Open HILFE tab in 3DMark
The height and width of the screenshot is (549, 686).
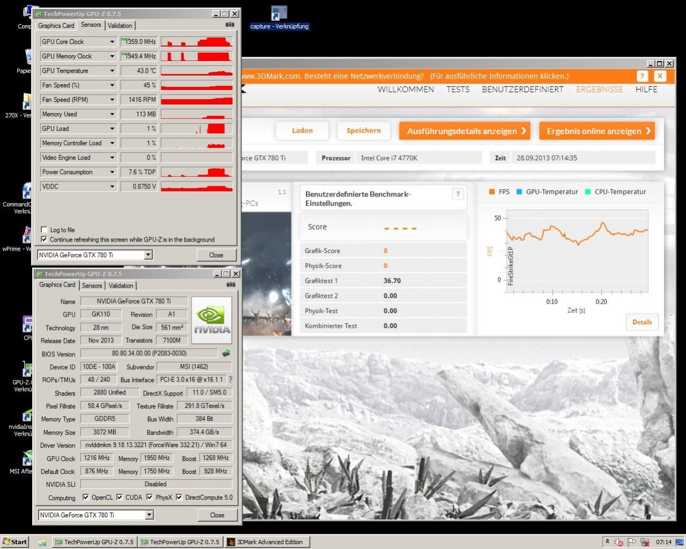pyautogui.click(x=646, y=90)
